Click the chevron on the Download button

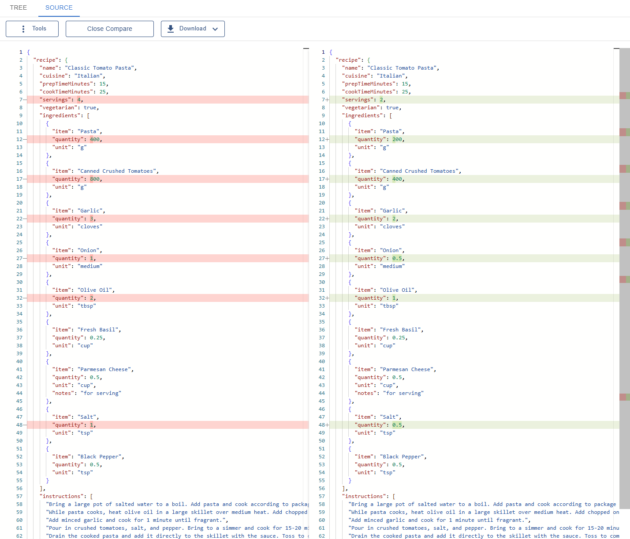(215, 29)
